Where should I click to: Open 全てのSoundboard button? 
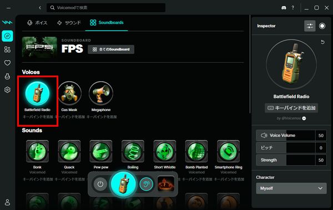[x=111, y=49]
